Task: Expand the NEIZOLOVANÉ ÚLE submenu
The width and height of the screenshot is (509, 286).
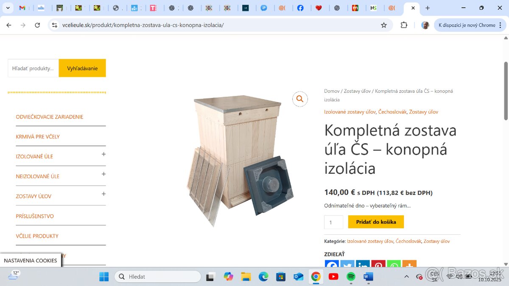Action: tap(103, 174)
